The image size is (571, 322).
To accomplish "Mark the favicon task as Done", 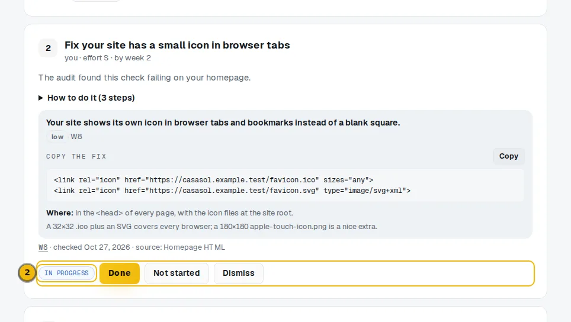I will (120, 273).
